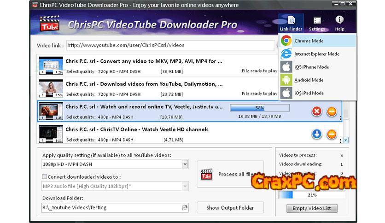Select title Convert any video to MKV, MP3

click(144, 61)
